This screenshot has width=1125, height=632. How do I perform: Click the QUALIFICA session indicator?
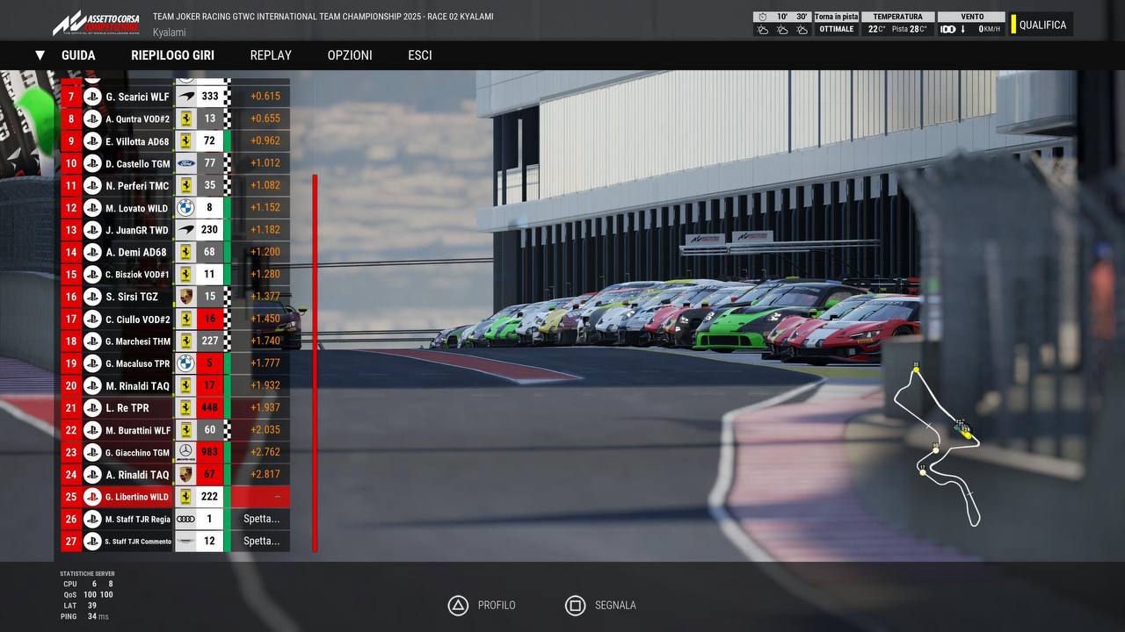click(x=1042, y=25)
